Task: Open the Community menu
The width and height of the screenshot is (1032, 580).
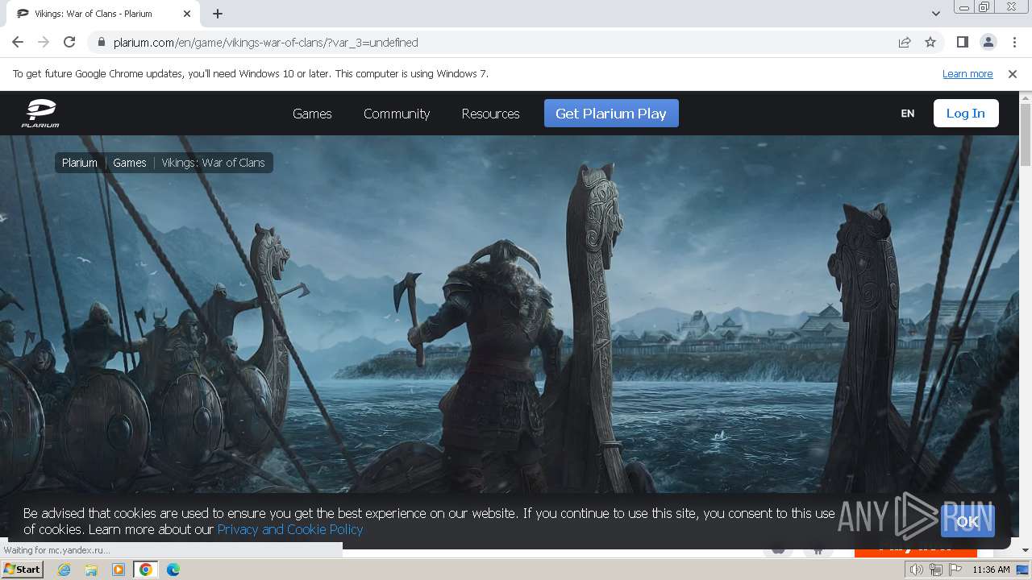Action: coord(397,114)
